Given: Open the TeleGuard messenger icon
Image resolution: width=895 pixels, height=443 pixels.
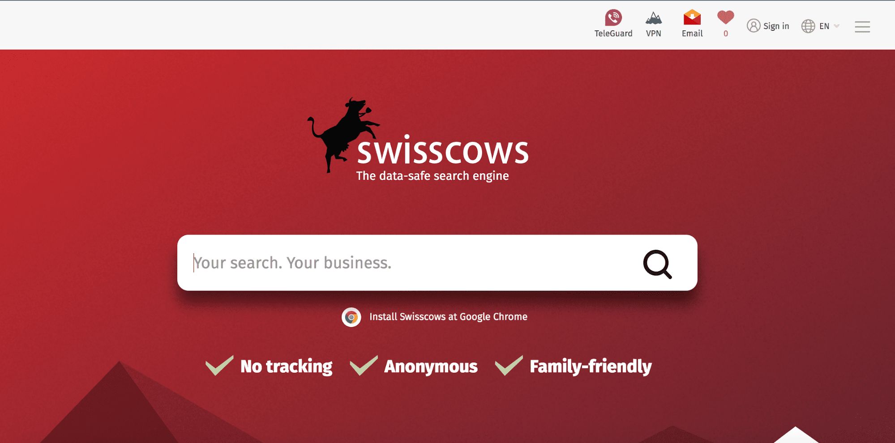Looking at the screenshot, I should pyautogui.click(x=613, y=18).
